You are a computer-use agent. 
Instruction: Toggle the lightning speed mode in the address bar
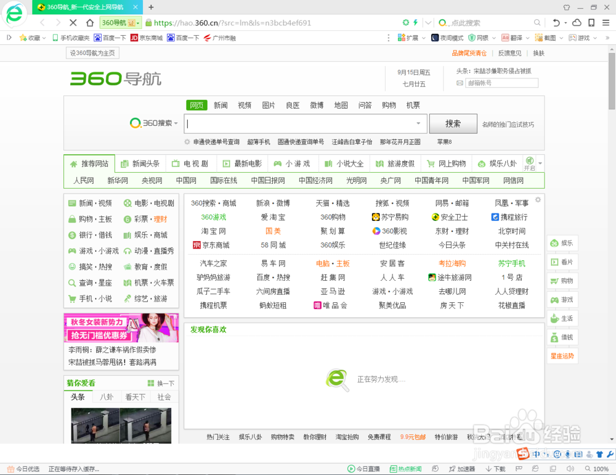click(x=415, y=23)
